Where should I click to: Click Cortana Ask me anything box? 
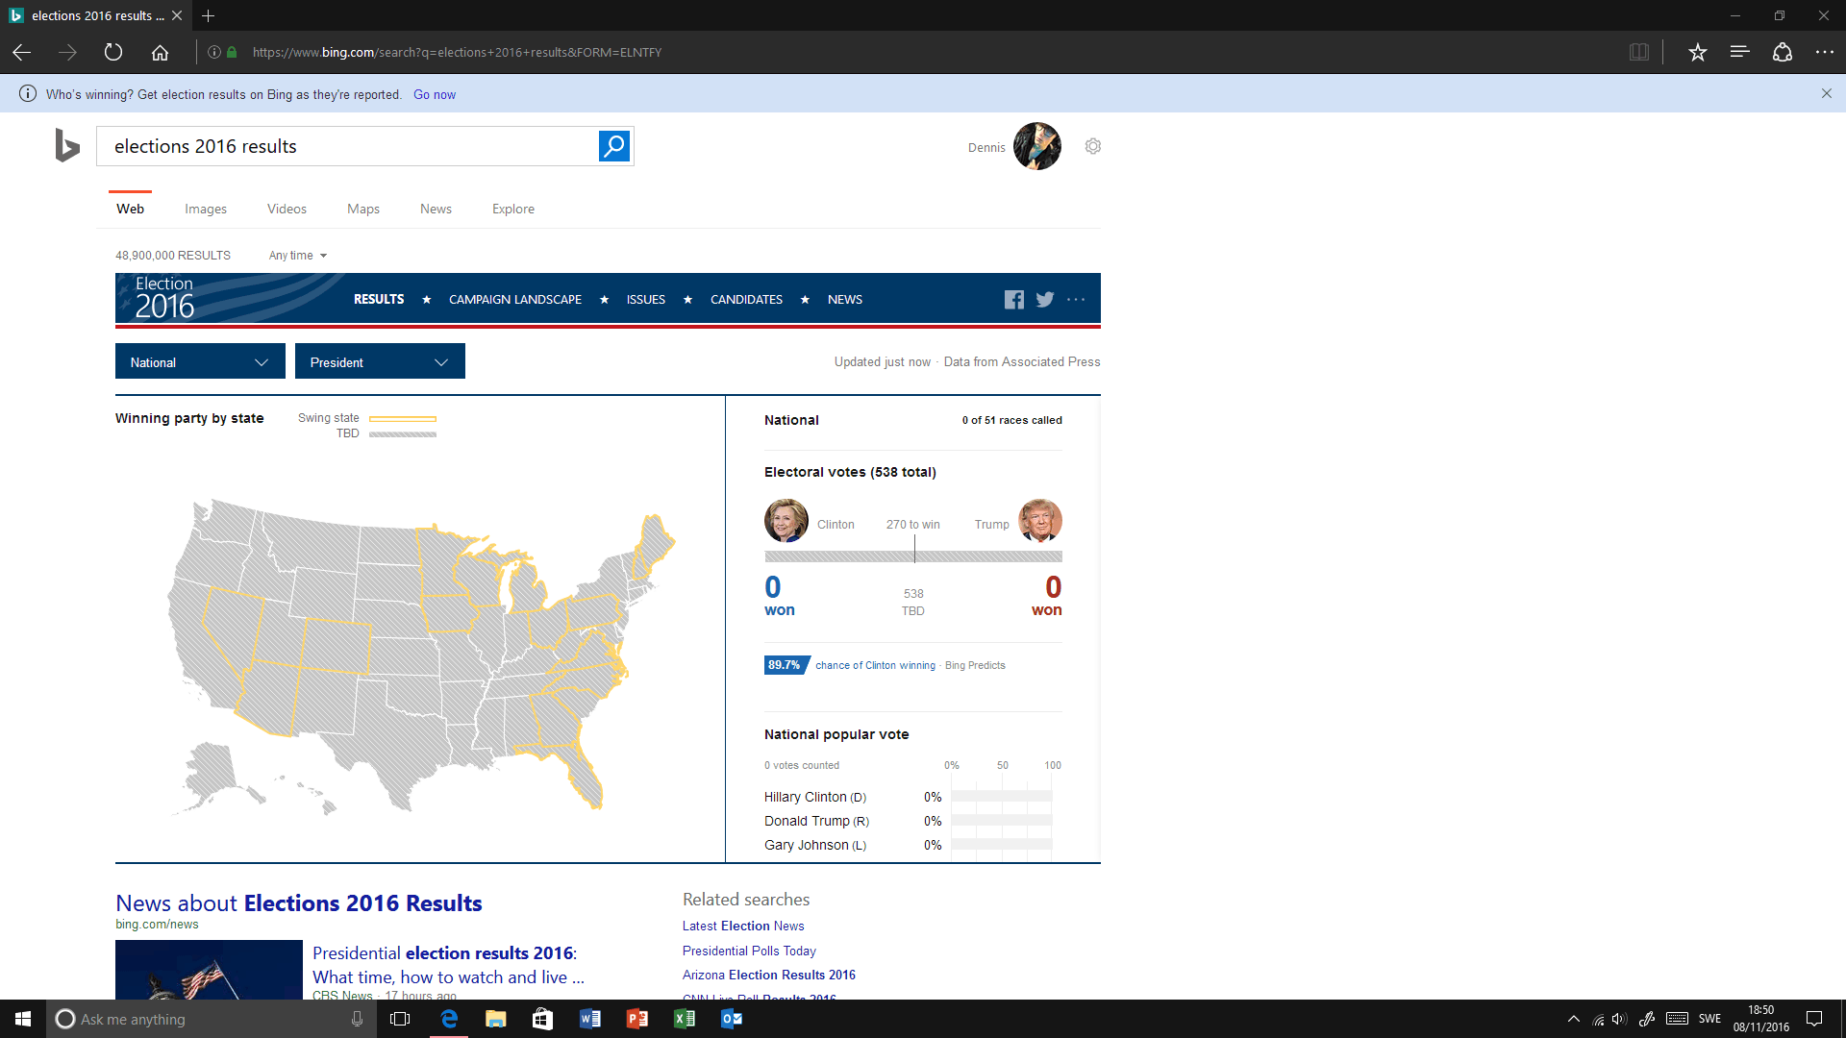click(x=197, y=1019)
